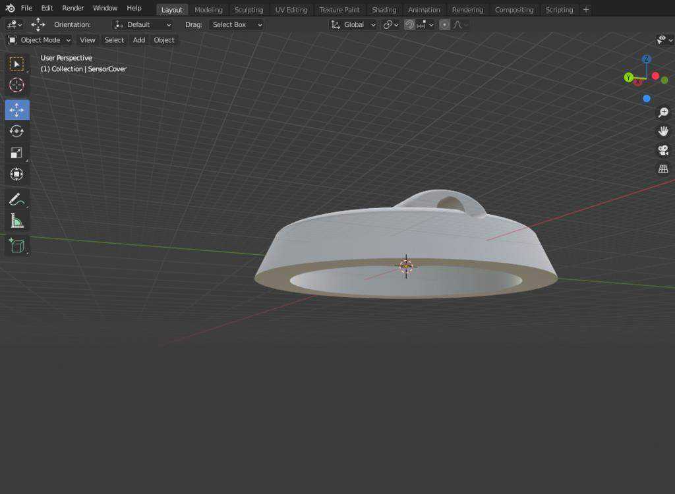Choose the Rotate tool
675x494 pixels.
[16, 131]
